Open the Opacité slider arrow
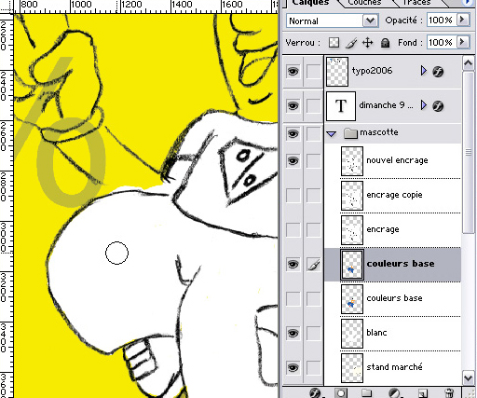477x398 pixels. pos(462,20)
